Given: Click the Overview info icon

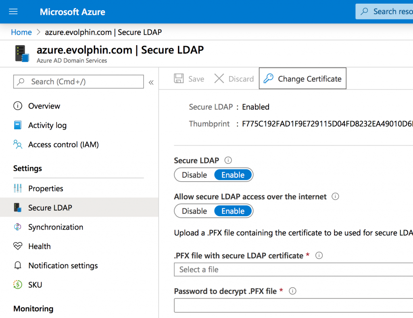Looking at the screenshot, I should tap(18, 106).
